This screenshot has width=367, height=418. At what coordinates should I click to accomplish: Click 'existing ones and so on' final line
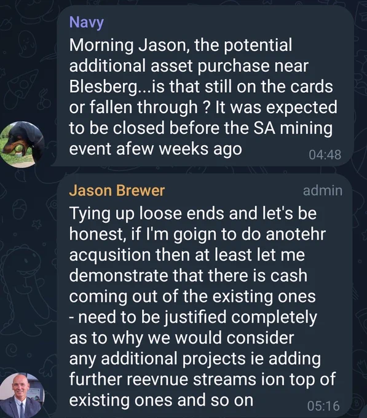(x=161, y=400)
